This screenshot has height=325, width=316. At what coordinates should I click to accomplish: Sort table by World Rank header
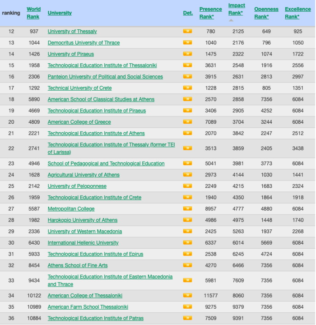33,13
